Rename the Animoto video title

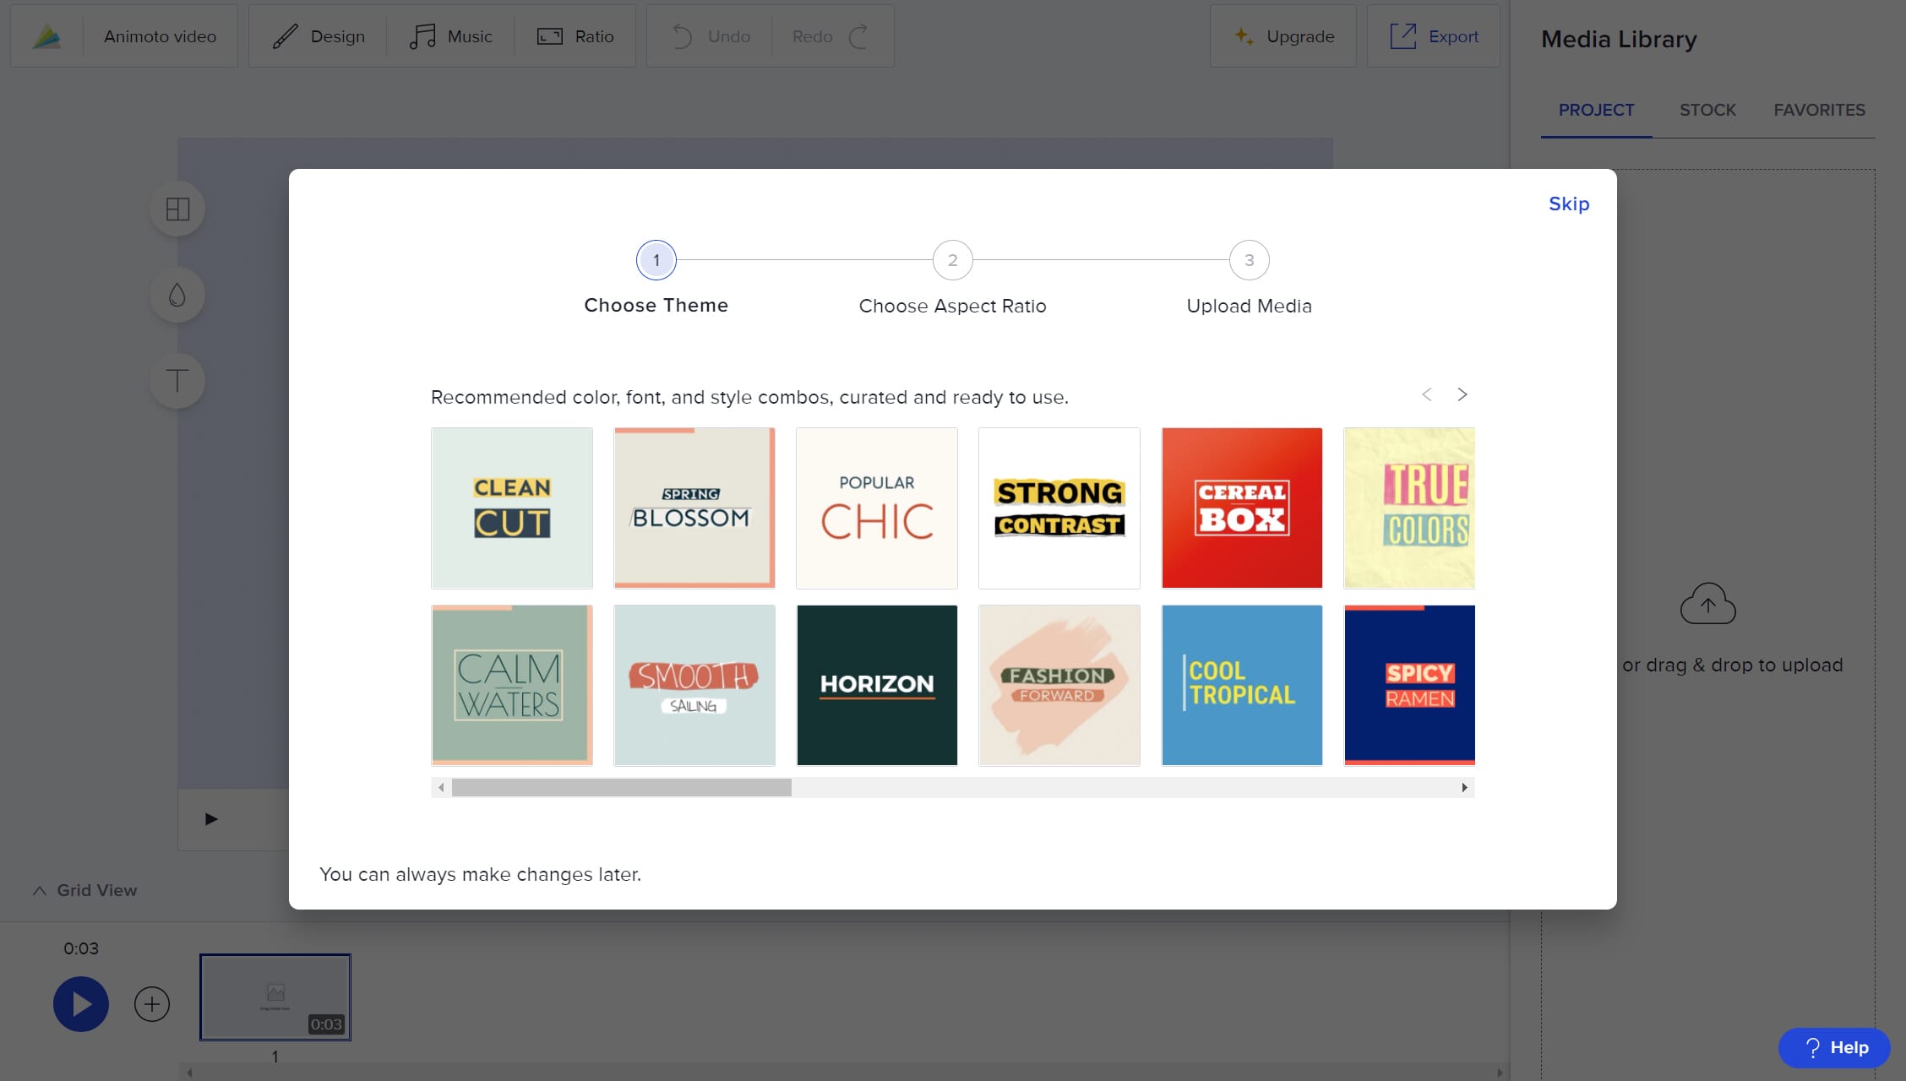(160, 36)
